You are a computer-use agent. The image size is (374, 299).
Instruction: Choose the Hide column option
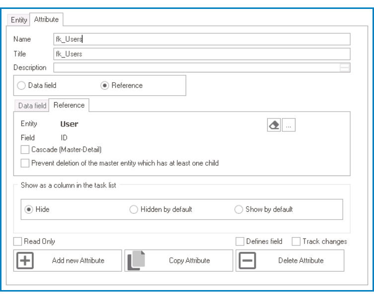29,209
